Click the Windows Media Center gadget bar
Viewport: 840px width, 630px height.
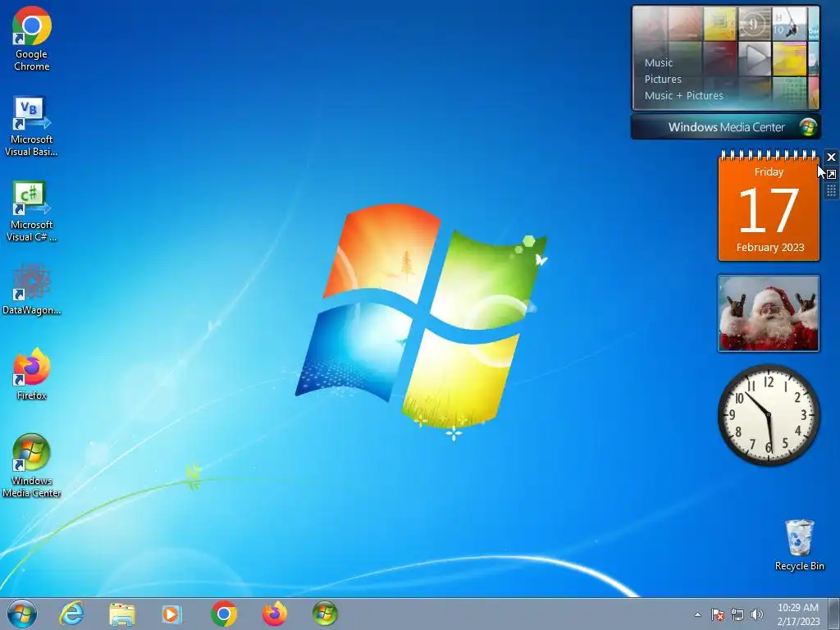coord(726,127)
